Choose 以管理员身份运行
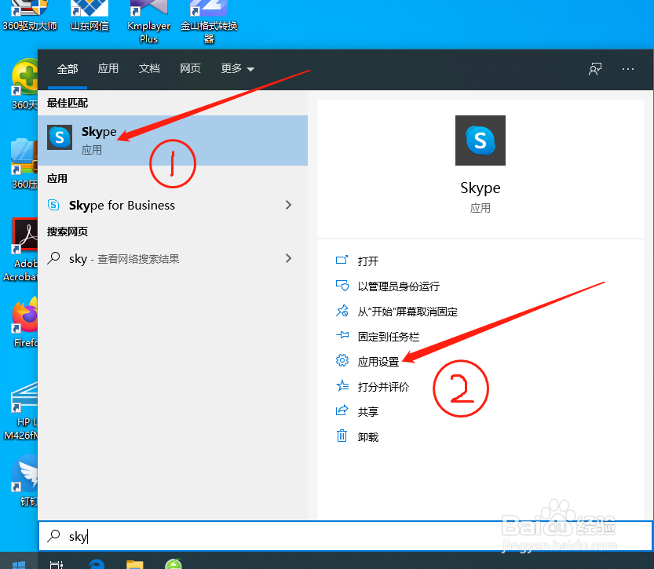Screen dimensions: 654x569 [398, 286]
